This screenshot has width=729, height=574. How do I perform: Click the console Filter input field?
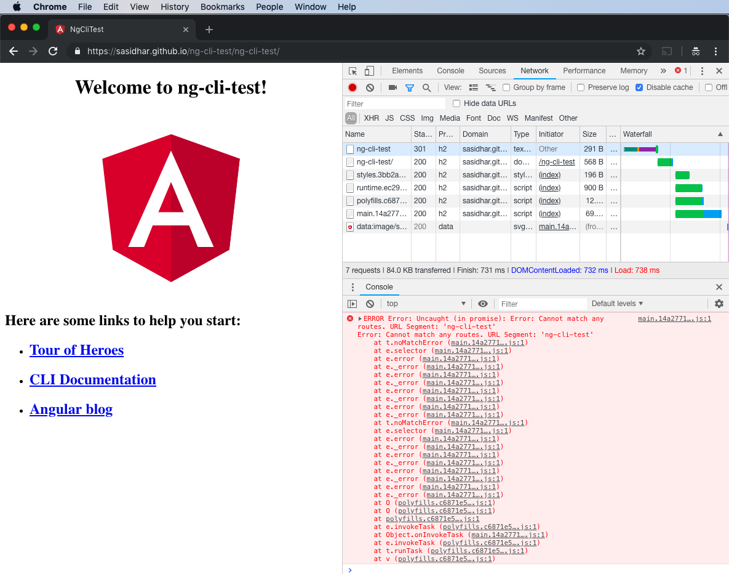point(541,304)
